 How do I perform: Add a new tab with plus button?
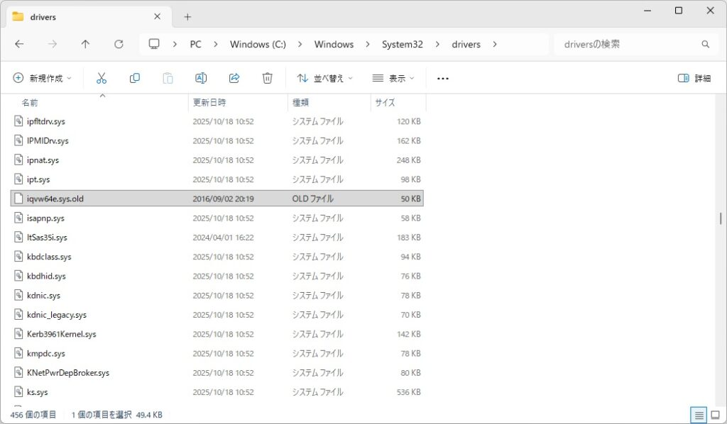click(187, 16)
